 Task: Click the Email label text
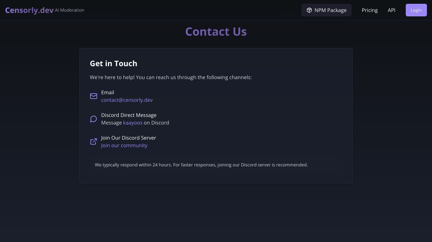click(108, 92)
